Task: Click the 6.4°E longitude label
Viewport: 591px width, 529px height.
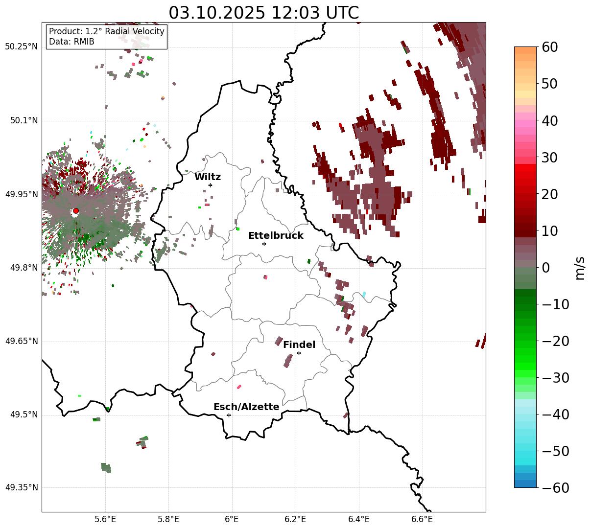Action: (359, 519)
